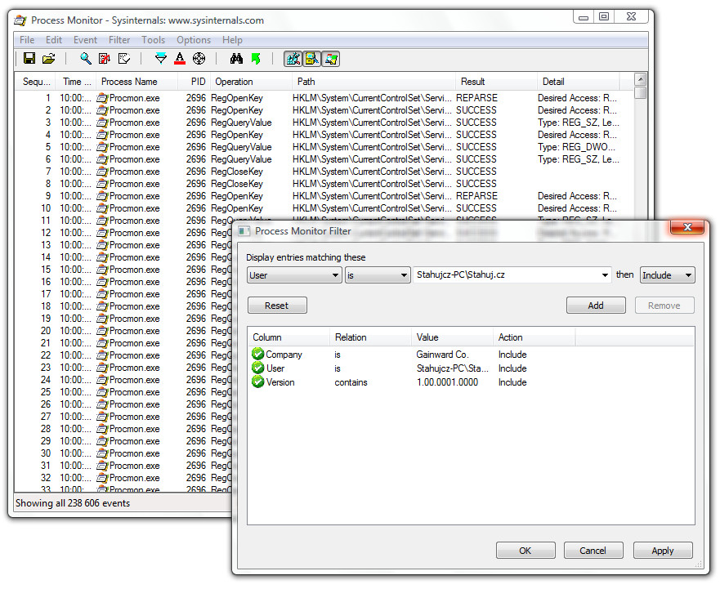
Task: Click RegQueryValue operation in row 3
Action: coord(241,123)
